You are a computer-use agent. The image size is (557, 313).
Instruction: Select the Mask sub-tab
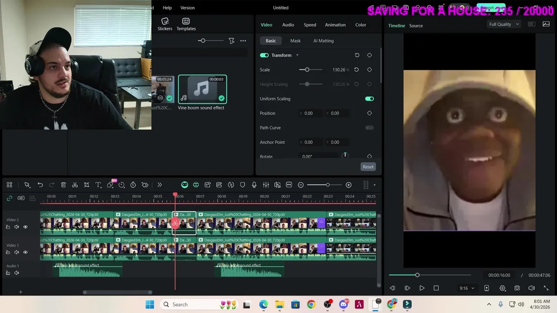pos(295,41)
